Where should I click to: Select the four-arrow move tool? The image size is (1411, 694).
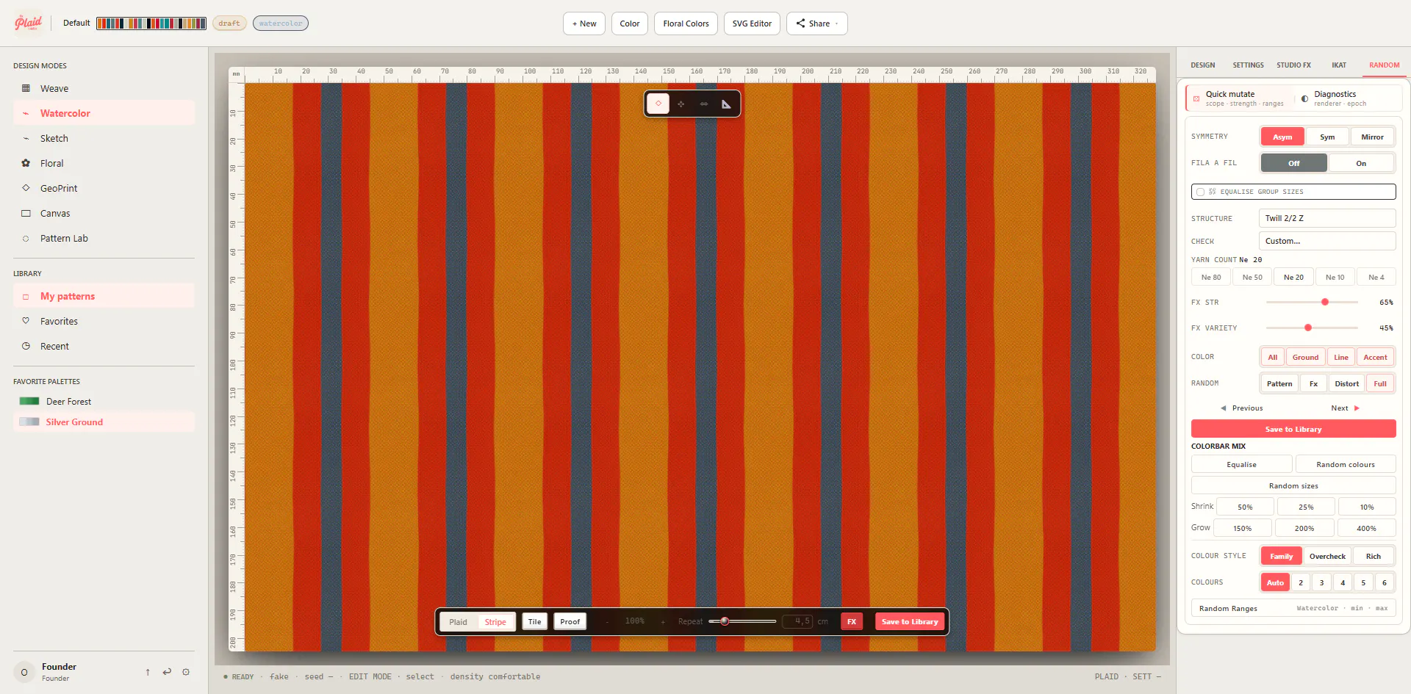click(x=681, y=104)
